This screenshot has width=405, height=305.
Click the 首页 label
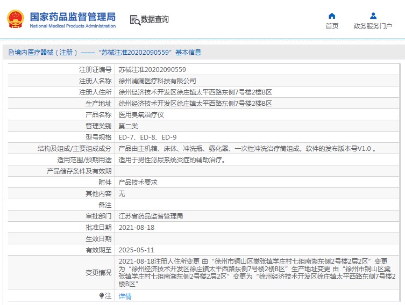point(332,26)
